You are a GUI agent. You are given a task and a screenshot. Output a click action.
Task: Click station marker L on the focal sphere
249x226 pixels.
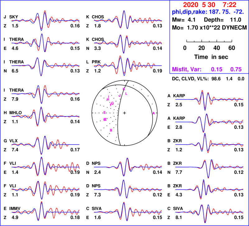point(126,94)
